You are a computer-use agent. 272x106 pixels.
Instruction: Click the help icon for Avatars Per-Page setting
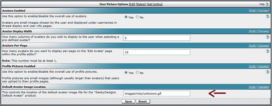(267, 51)
